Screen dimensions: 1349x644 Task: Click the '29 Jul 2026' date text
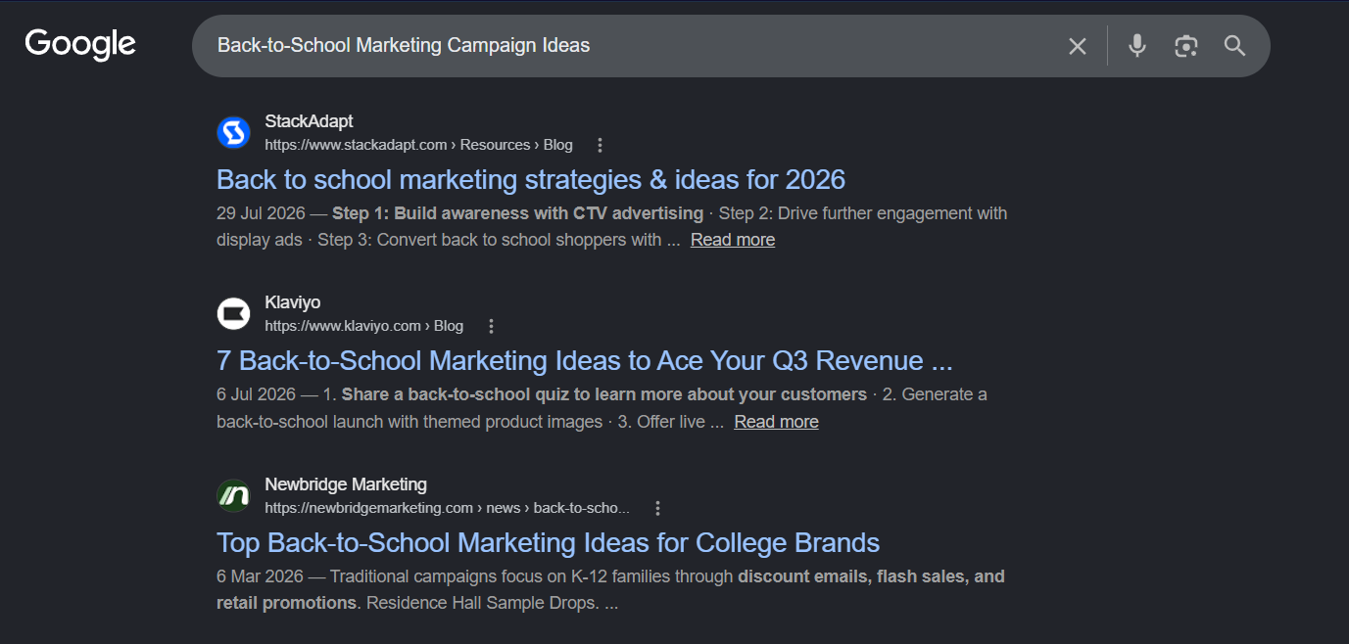[261, 213]
